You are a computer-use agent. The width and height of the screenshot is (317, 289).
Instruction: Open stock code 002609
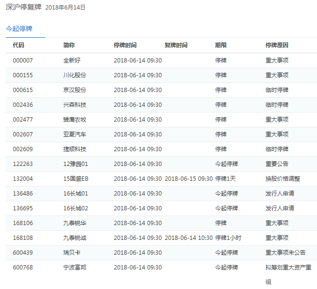click(23, 149)
